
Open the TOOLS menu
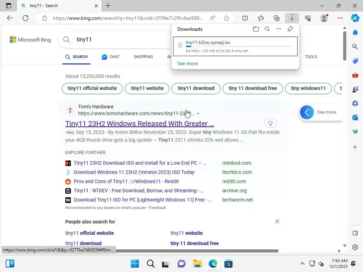pyautogui.click(x=311, y=57)
